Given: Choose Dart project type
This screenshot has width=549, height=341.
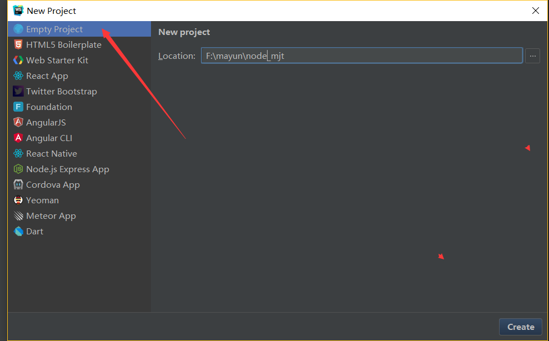Looking at the screenshot, I should (x=34, y=232).
